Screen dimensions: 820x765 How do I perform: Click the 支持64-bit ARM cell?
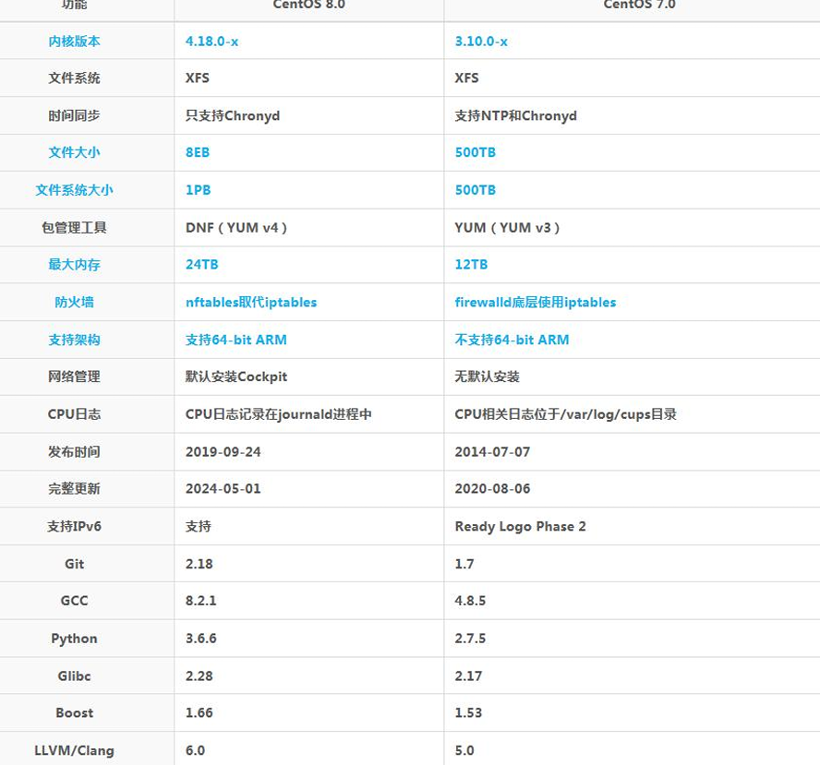pyautogui.click(x=235, y=340)
